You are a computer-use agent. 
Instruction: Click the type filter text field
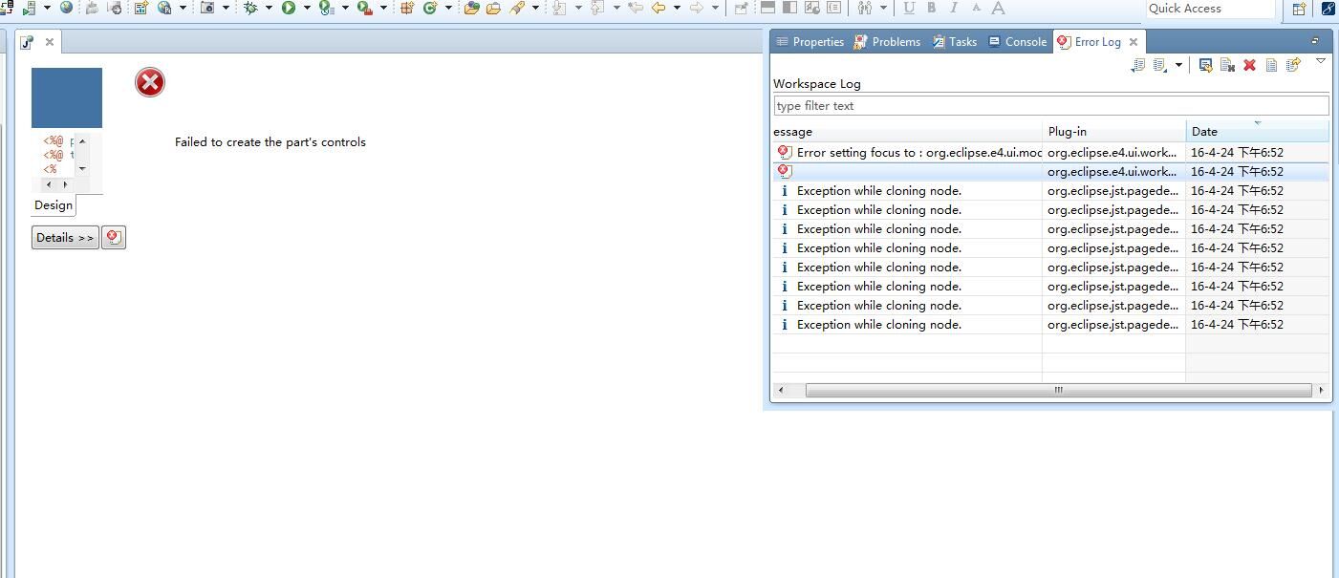click(1051, 106)
